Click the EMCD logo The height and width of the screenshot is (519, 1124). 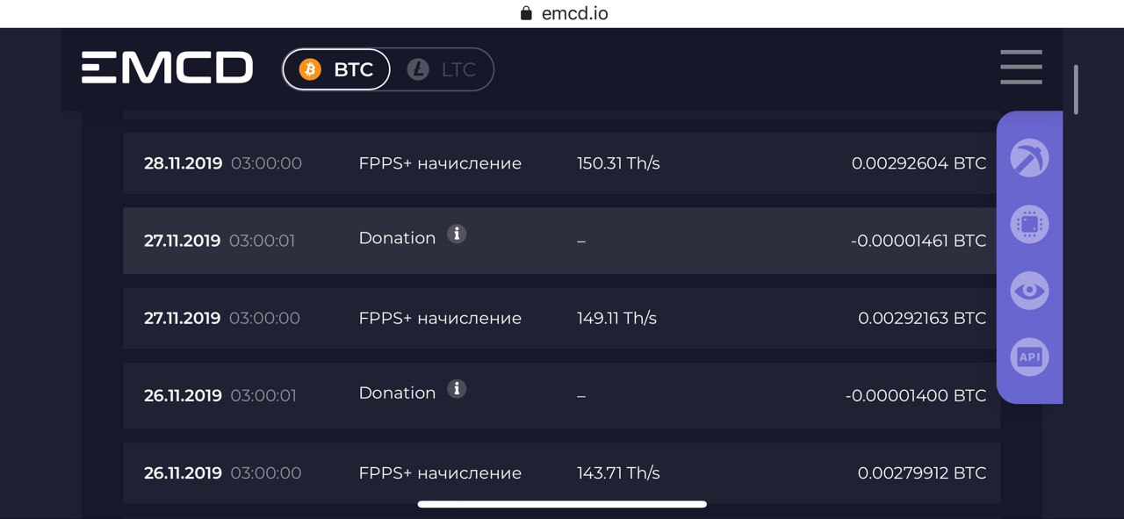pyautogui.click(x=168, y=68)
